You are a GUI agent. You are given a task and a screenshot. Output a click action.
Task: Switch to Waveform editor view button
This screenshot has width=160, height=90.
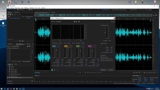tap(12, 10)
